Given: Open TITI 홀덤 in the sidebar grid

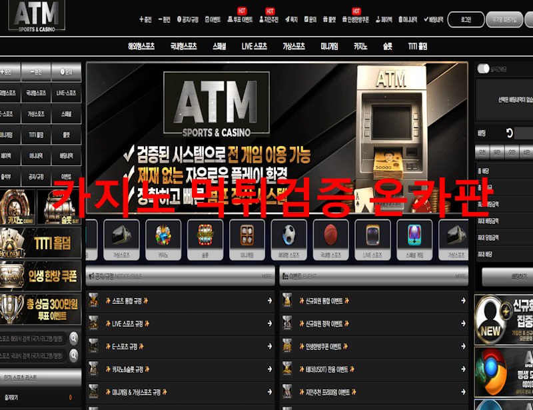Looking at the screenshot, I should tap(36, 135).
